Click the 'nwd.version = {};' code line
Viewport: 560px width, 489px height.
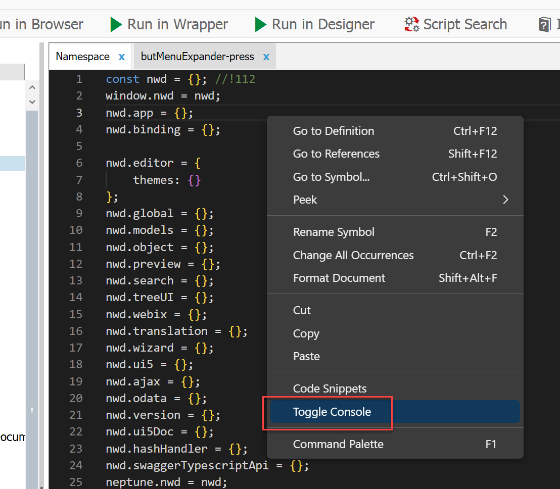point(163,415)
